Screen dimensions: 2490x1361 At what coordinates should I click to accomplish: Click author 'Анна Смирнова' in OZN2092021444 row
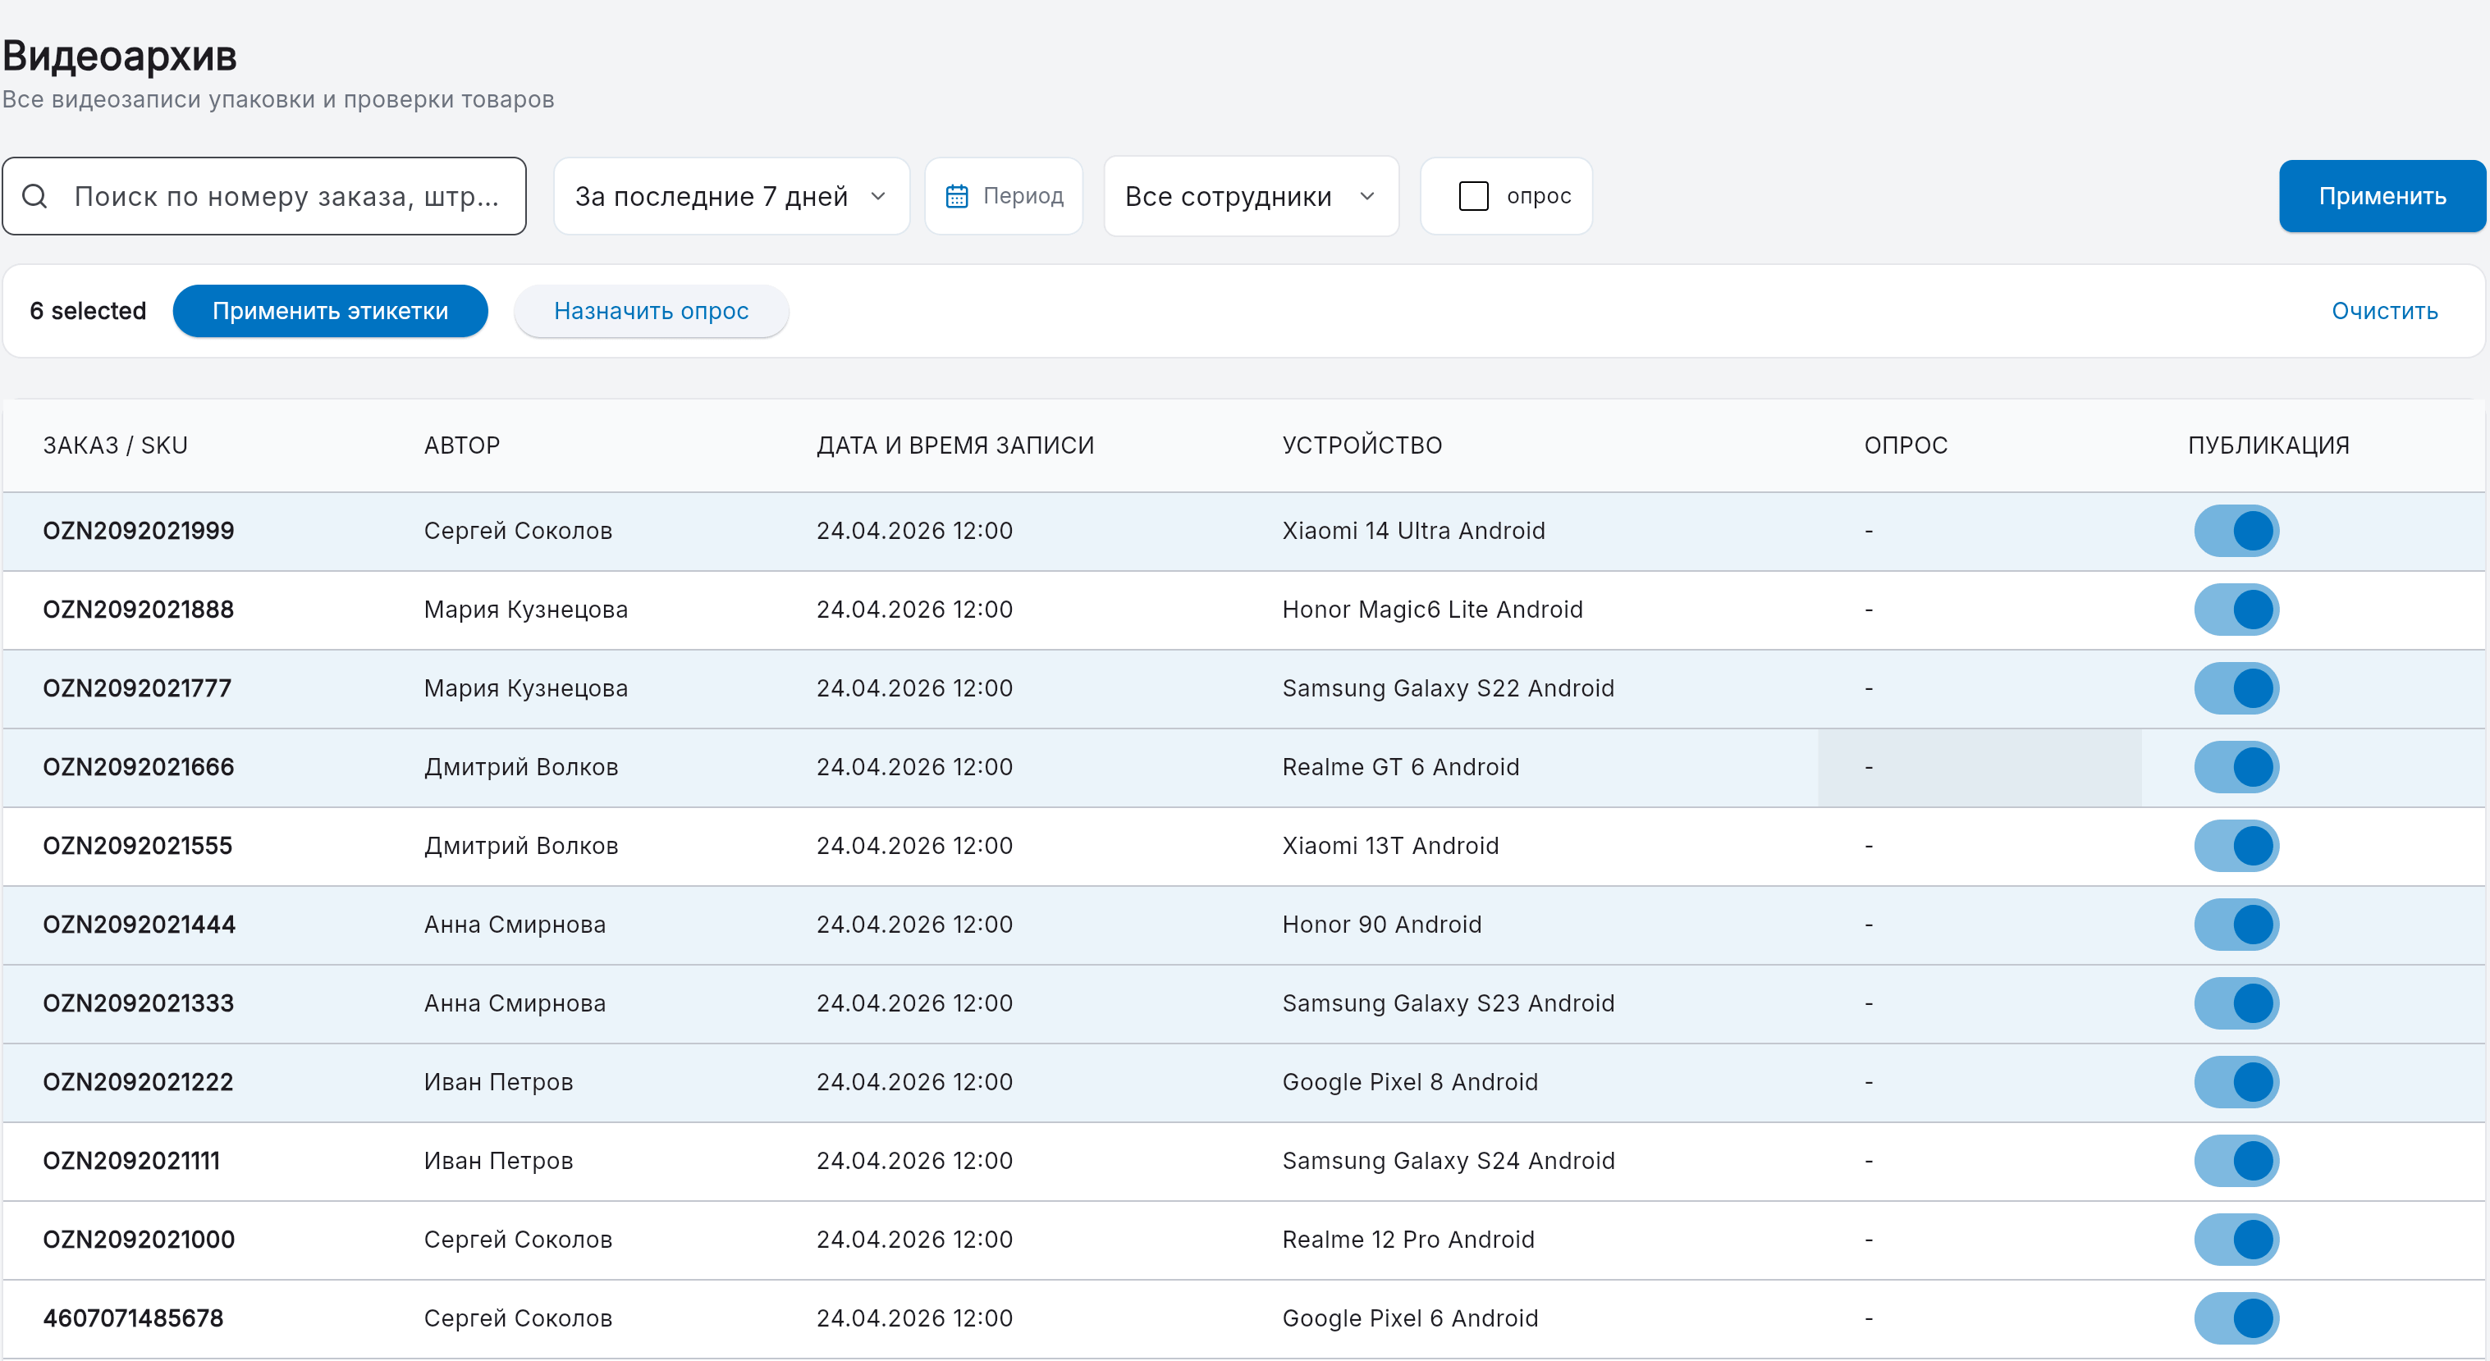point(515,925)
